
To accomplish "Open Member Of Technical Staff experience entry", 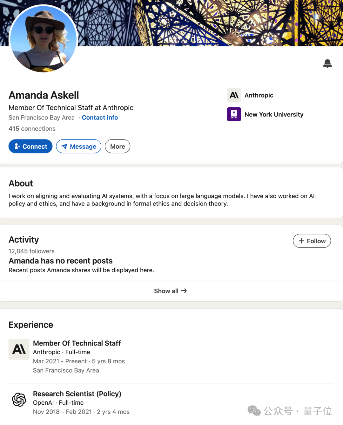I will coord(77,343).
